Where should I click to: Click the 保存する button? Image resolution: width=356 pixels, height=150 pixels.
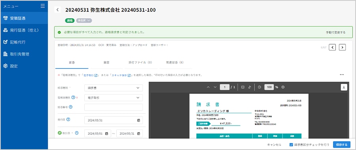[342, 144]
